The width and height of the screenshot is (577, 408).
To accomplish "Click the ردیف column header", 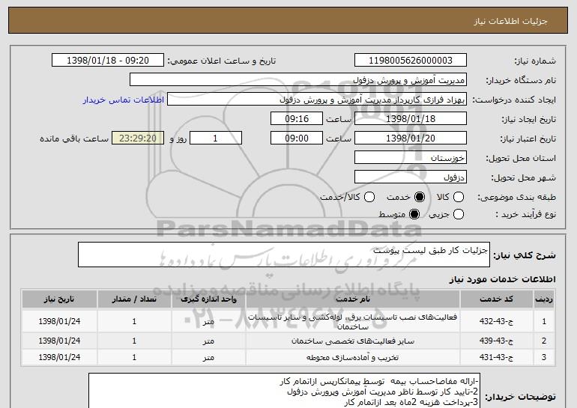I will pos(544,299).
